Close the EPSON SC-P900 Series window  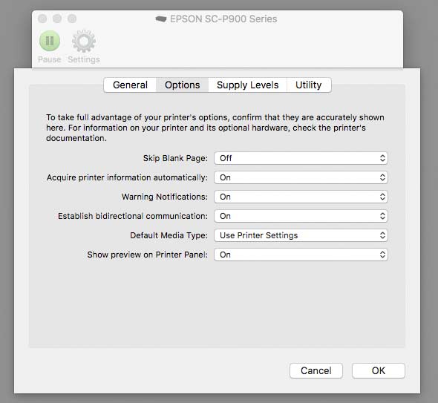(x=42, y=19)
